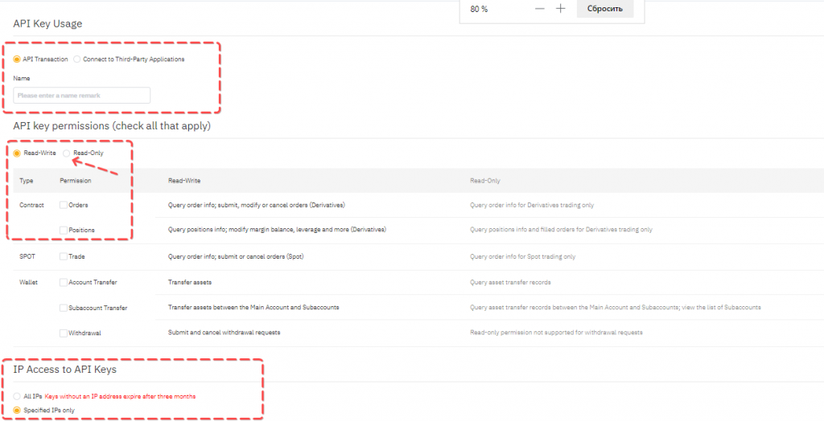Click 'Query order info for Spot trading only'
The width and height of the screenshot is (824, 421).
[x=523, y=256]
